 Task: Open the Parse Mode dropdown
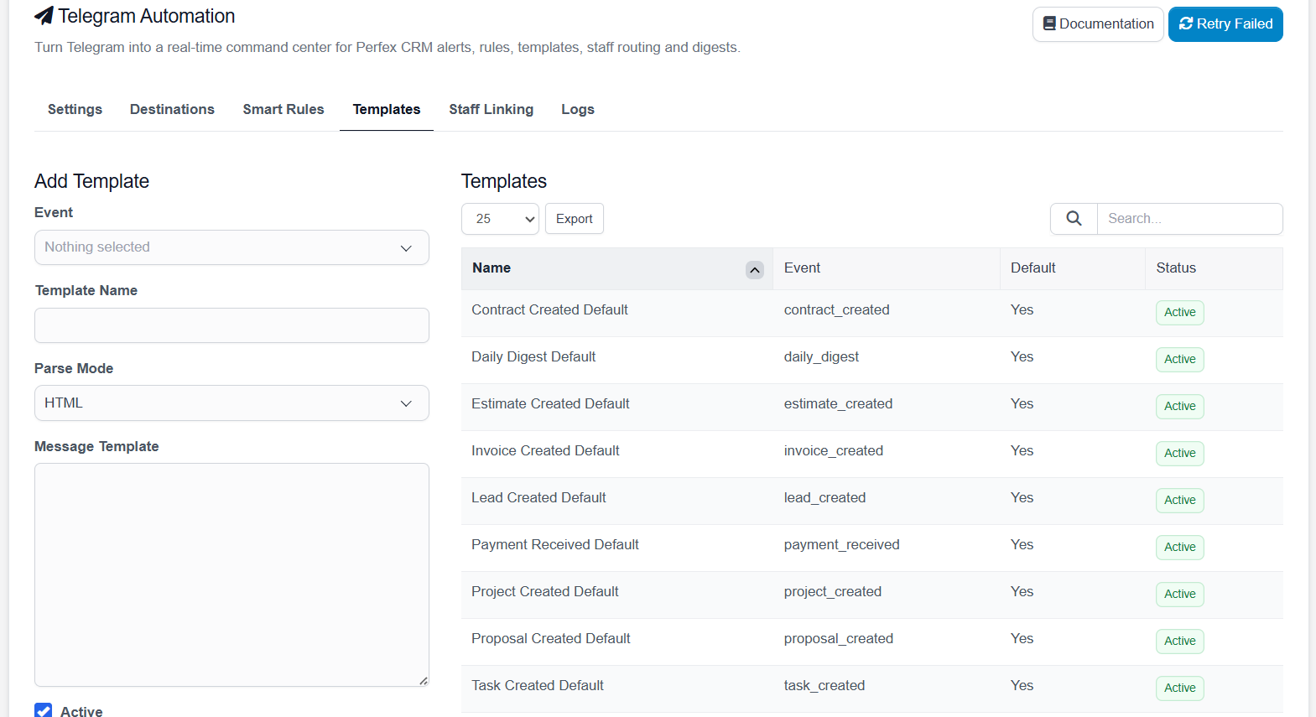click(x=231, y=403)
